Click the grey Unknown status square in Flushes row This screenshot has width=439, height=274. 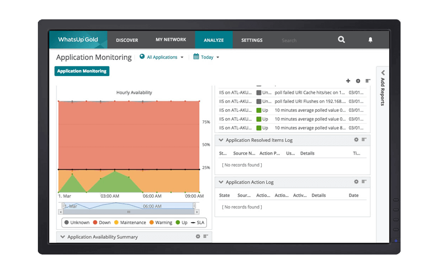point(258,101)
